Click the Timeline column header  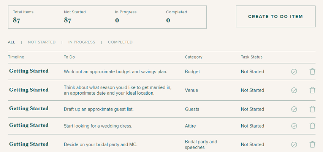[x=16, y=57]
